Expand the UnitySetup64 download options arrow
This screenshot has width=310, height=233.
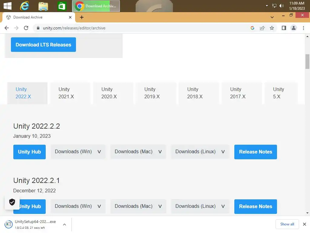(x=64, y=225)
